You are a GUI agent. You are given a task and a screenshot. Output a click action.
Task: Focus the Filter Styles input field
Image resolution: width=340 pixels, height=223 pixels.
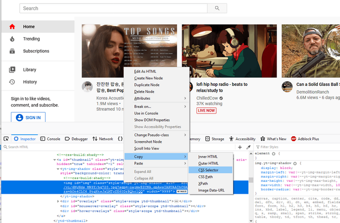coord(297,147)
